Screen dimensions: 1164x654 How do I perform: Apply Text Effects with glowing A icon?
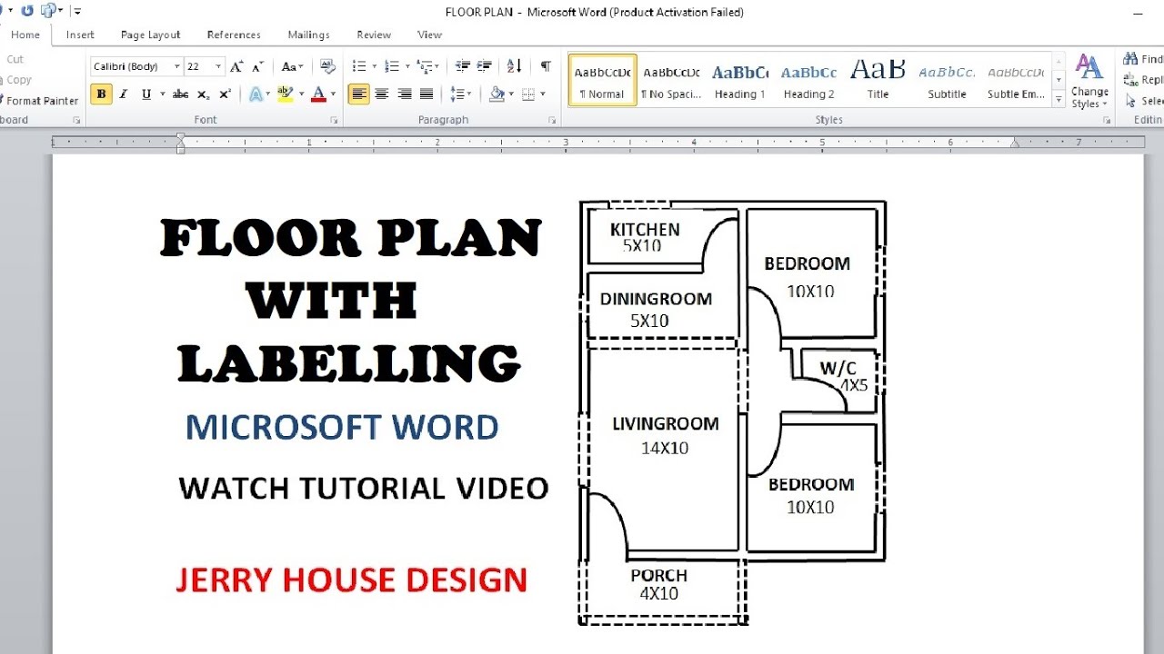256,94
